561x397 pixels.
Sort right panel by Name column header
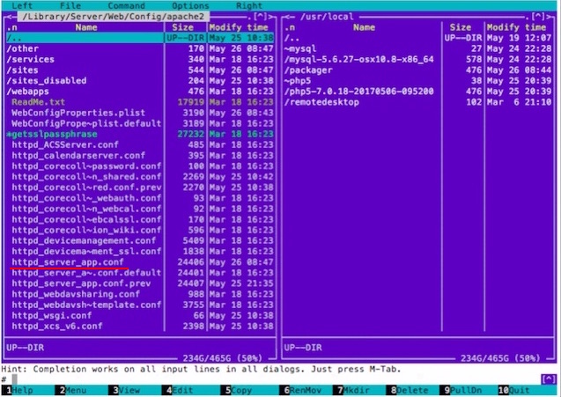pyautogui.click(x=364, y=27)
